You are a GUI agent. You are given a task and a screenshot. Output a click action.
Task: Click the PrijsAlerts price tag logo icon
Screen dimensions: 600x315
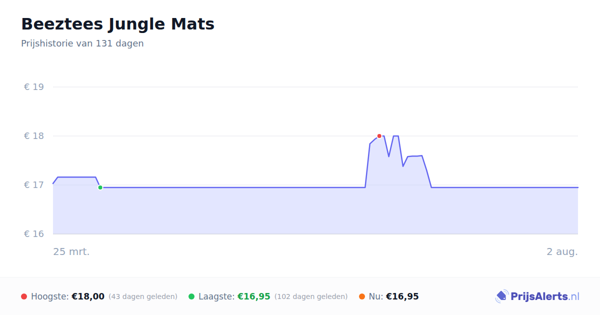pyautogui.click(x=502, y=296)
